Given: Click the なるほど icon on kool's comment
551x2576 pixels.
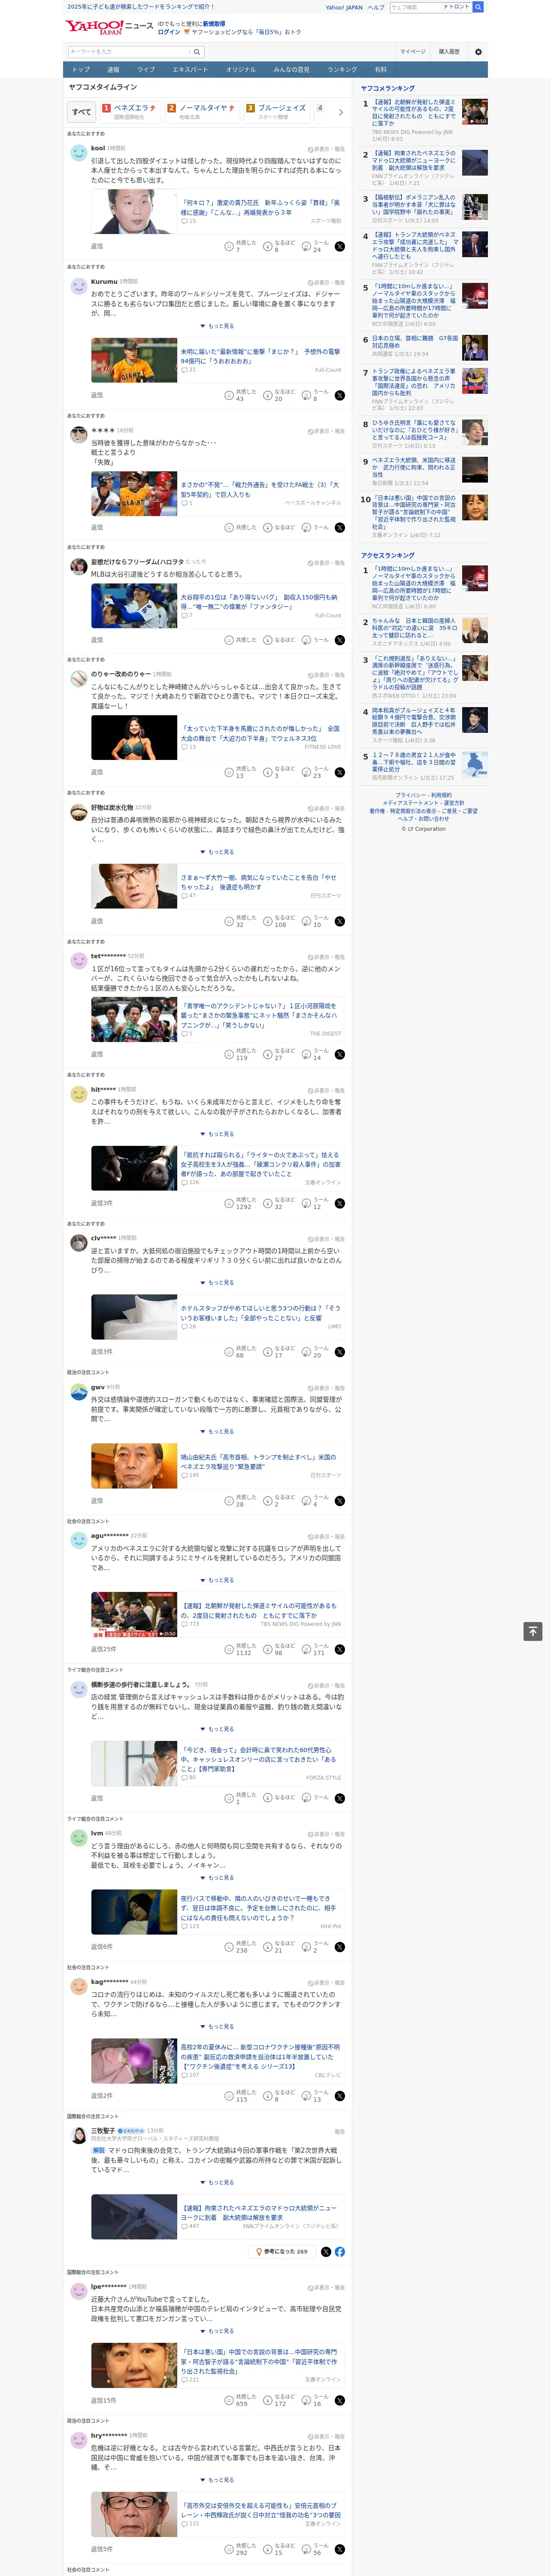Looking at the screenshot, I should pos(268,246).
